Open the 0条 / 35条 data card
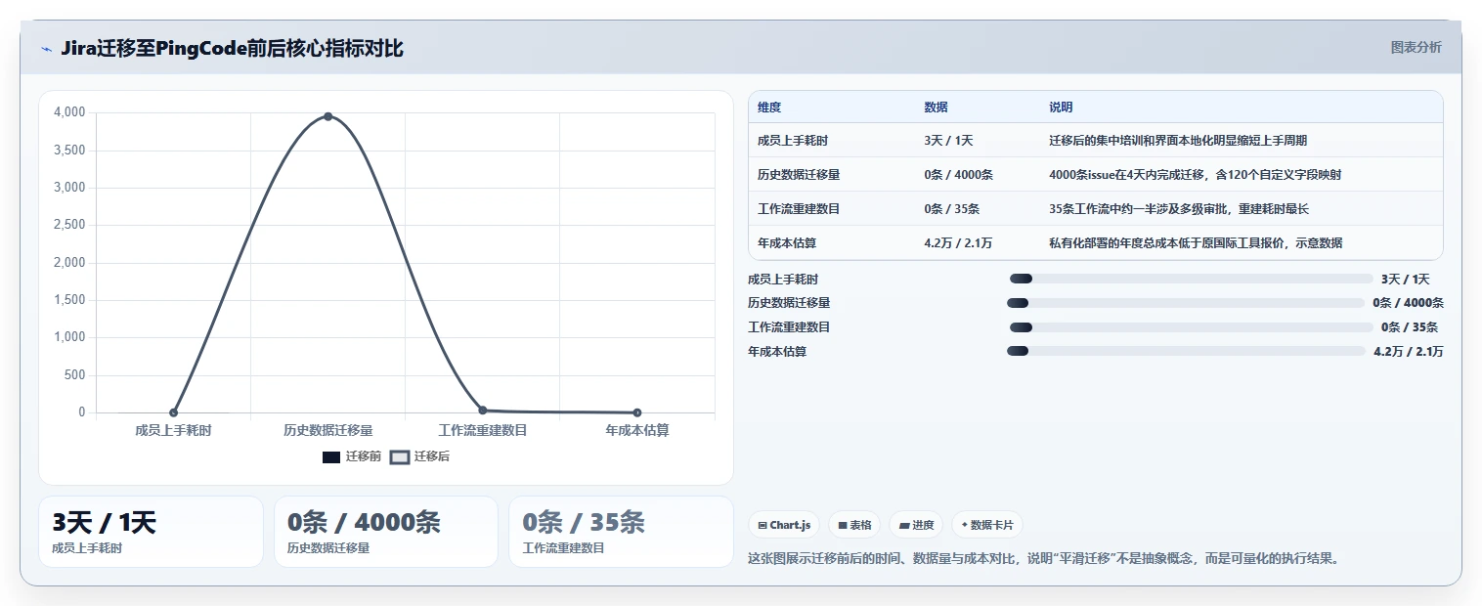The height and width of the screenshot is (606, 1482). pyautogui.click(x=621, y=532)
